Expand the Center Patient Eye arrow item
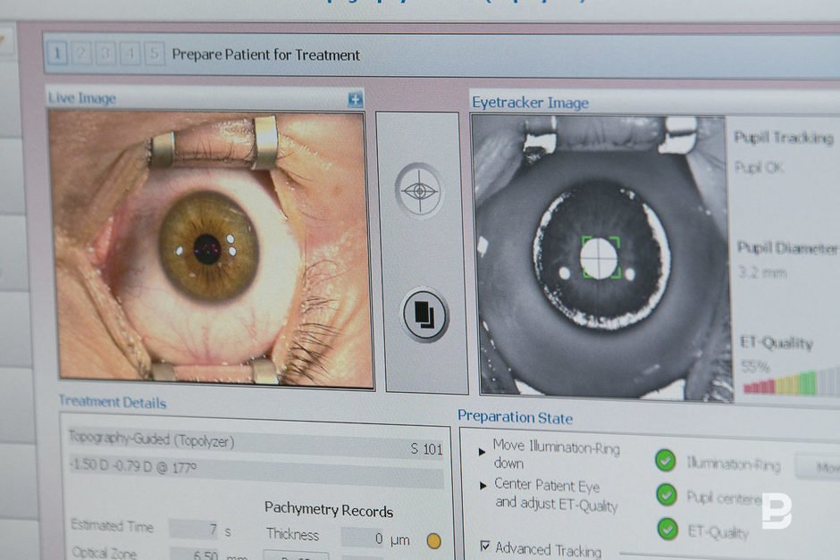840x560 pixels. pyautogui.click(x=483, y=487)
